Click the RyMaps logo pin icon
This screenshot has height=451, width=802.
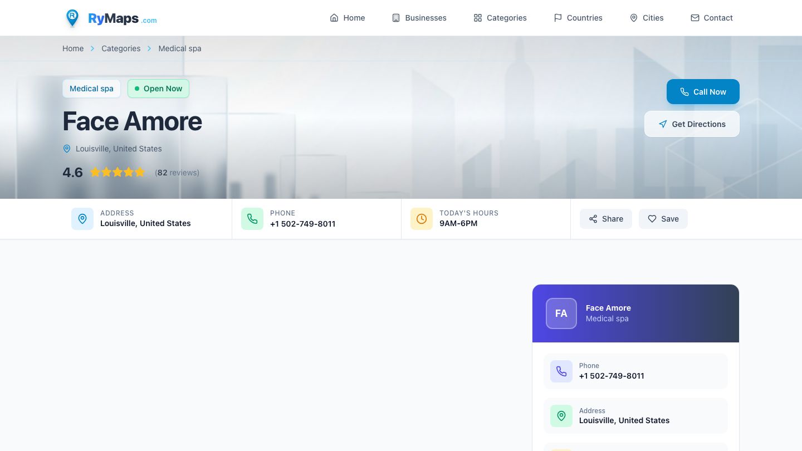pyautogui.click(x=72, y=18)
